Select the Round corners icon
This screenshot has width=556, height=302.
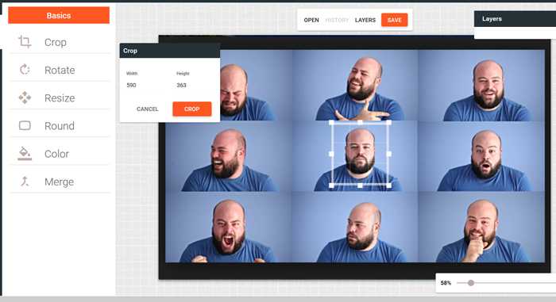click(x=25, y=125)
